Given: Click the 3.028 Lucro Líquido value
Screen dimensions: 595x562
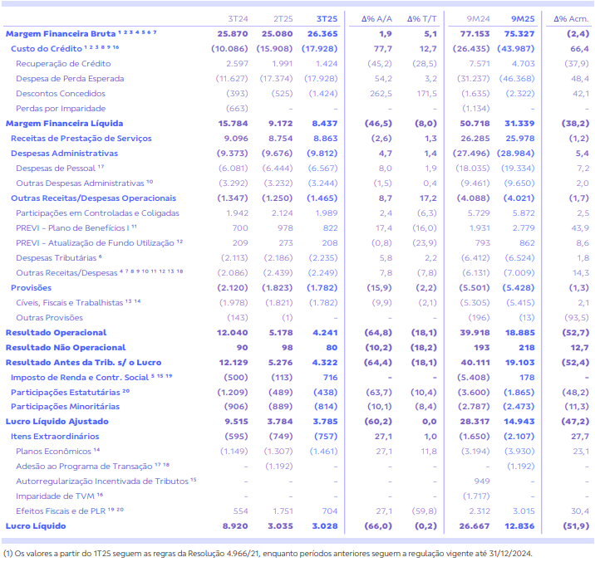Looking at the screenshot, I should [325, 526].
